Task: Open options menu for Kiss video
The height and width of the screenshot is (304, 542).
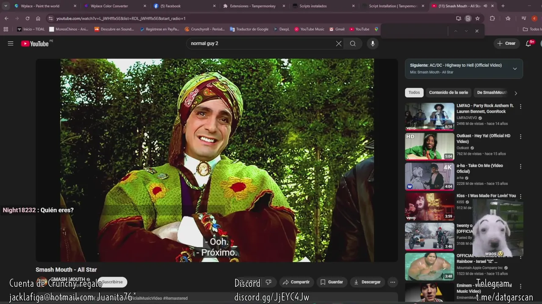Action: (x=520, y=197)
